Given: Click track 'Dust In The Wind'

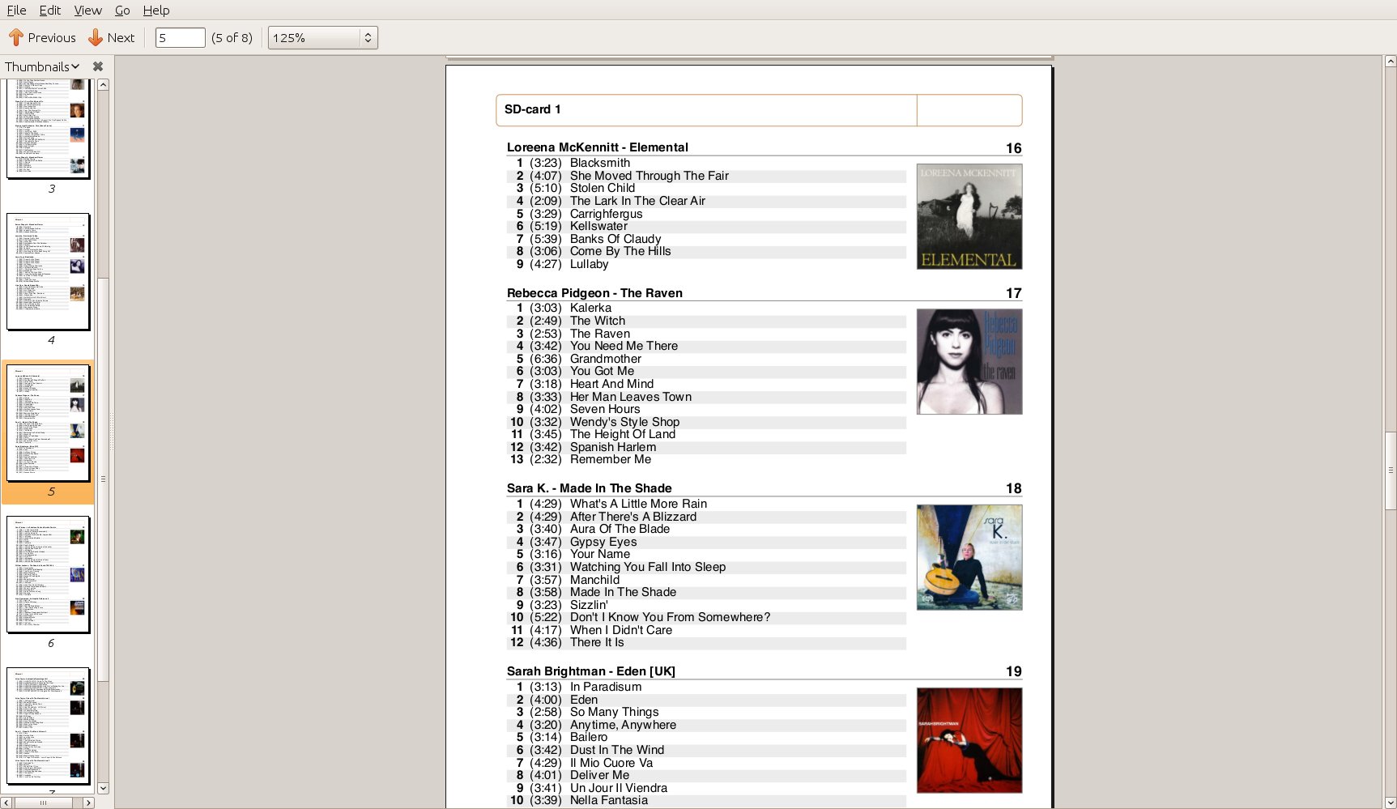Looking at the screenshot, I should pos(617,750).
